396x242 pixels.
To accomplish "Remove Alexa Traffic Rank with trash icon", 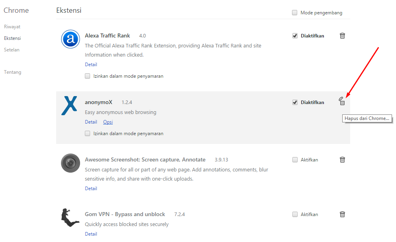I will point(342,36).
